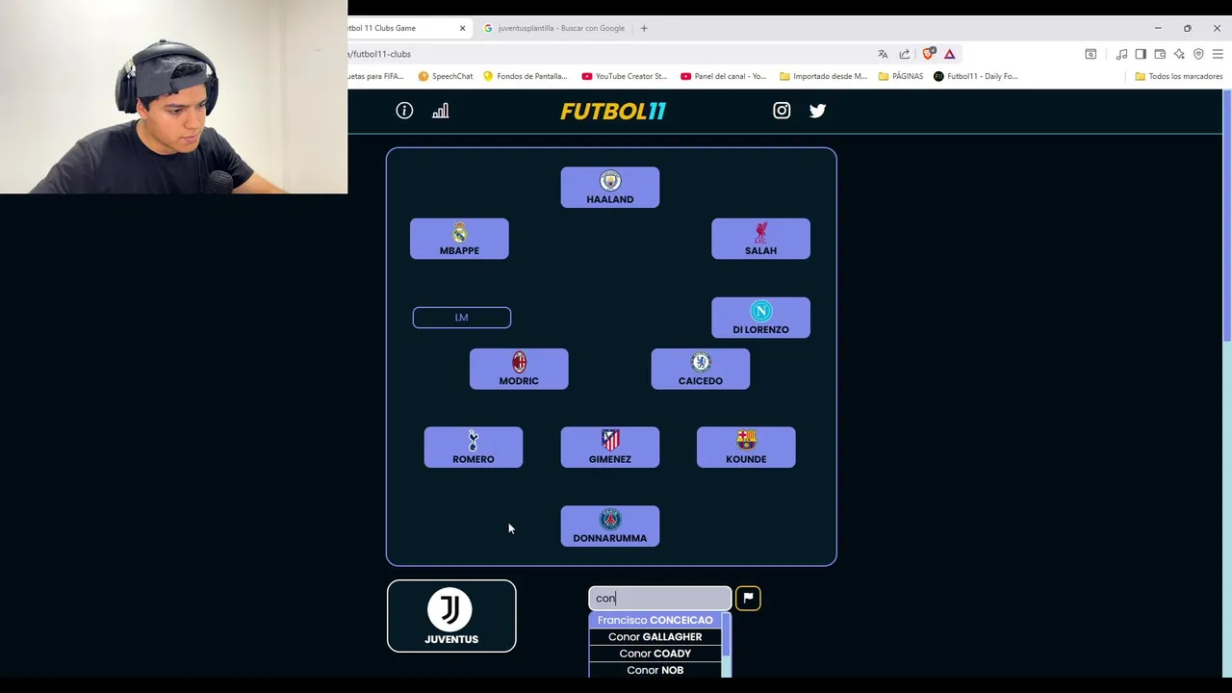Screen dimensions: 1232x693
Task: Open the statistics bar chart icon
Action: click(x=440, y=111)
